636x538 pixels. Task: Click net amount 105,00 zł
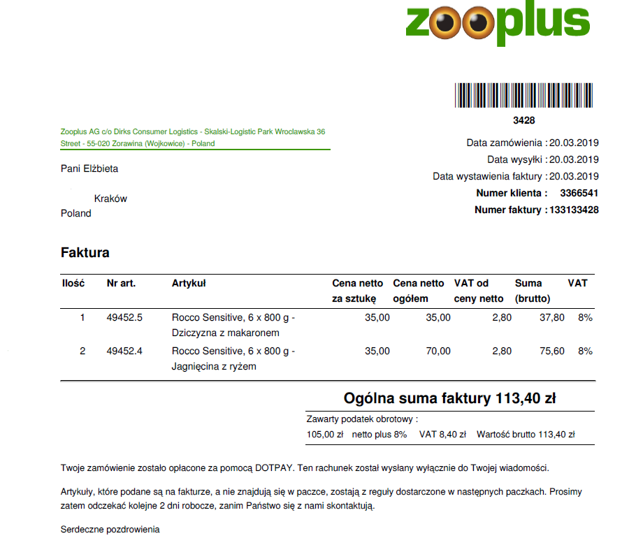click(325, 434)
